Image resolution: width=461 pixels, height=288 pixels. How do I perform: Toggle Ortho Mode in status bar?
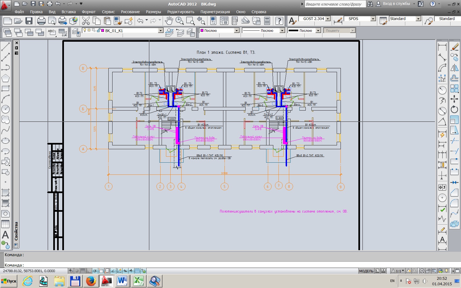point(89,271)
